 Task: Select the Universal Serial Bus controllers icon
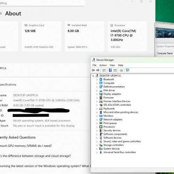tap(101, 152)
